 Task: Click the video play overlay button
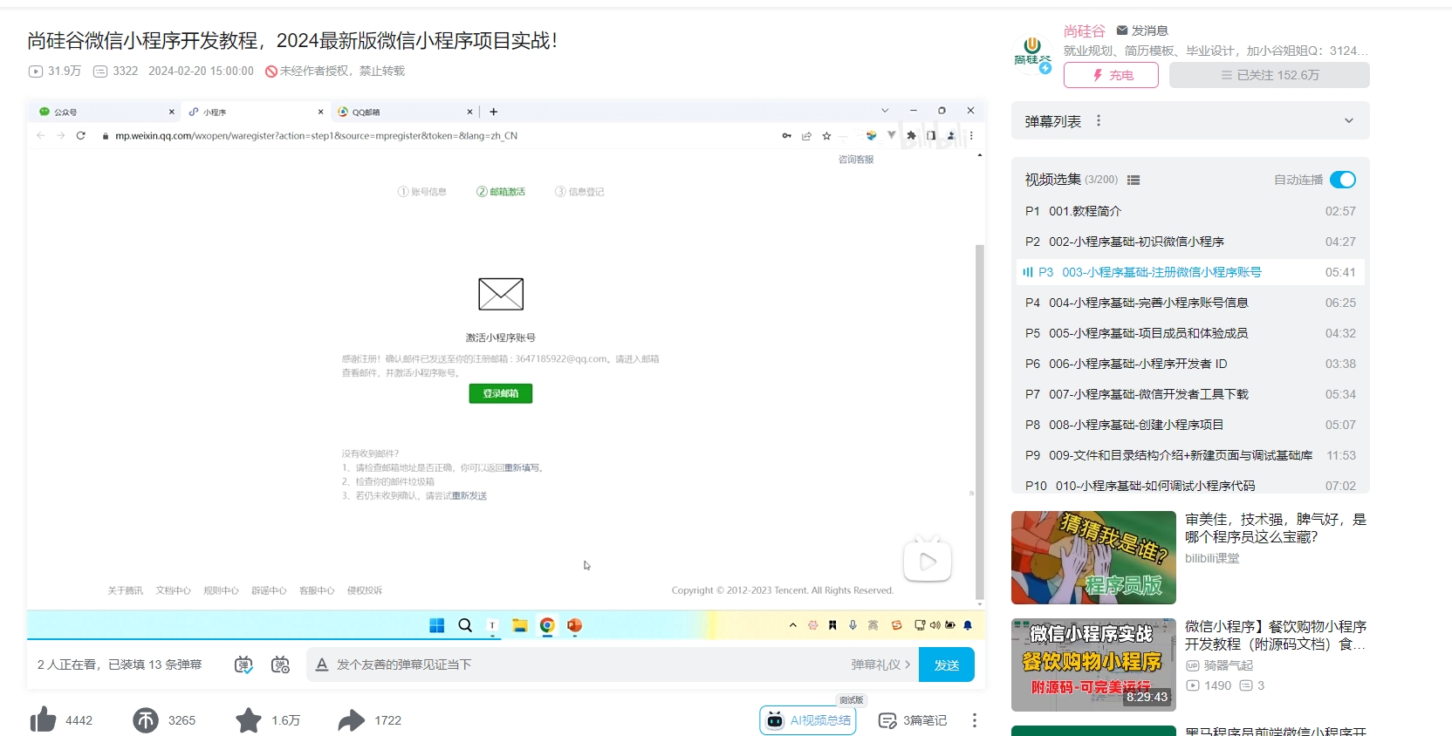(x=928, y=561)
